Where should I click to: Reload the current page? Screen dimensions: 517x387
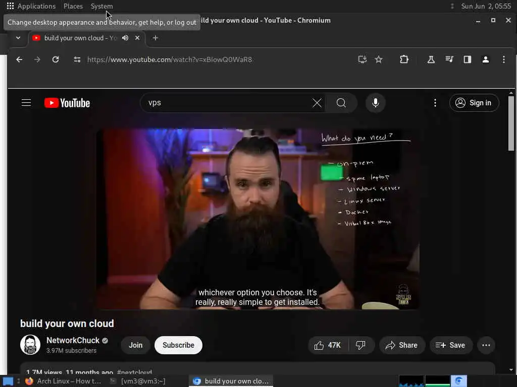tap(56, 59)
